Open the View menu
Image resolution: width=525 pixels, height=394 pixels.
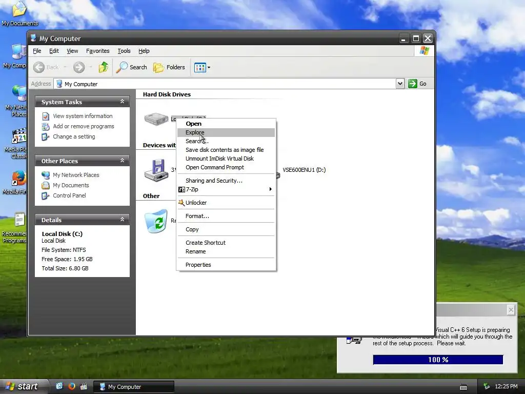pos(72,51)
